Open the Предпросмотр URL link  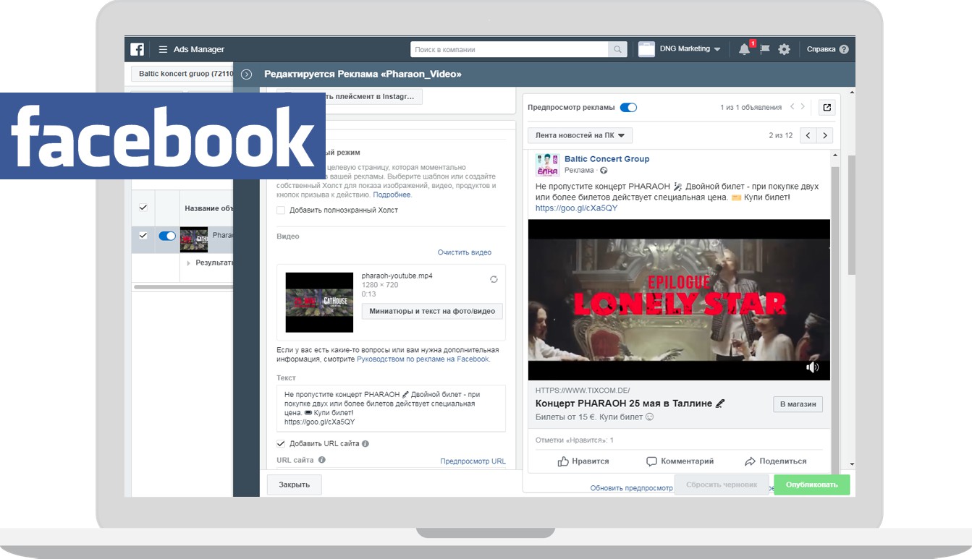pos(473,461)
